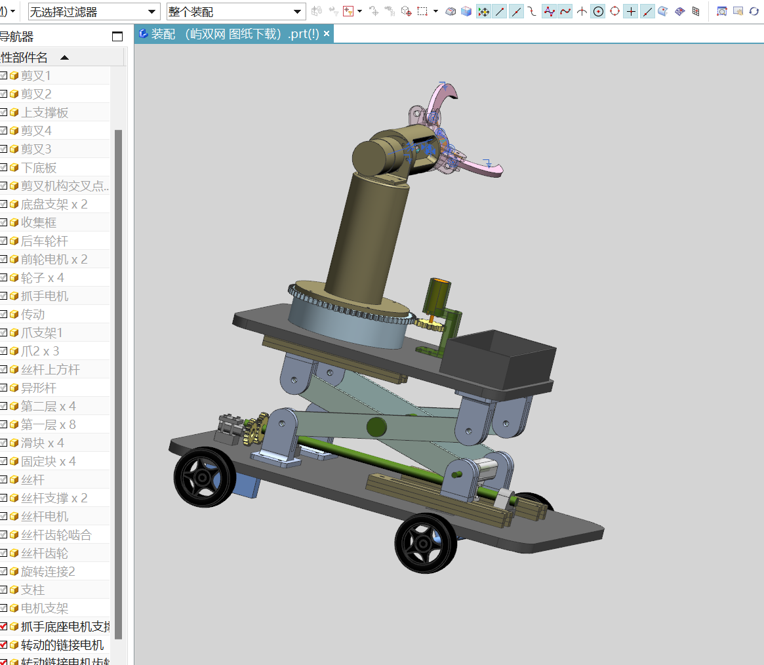This screenshot has width=764, height=665.
Task: Toggle visibility checkbox for 收集框
Action: (4, 223)
